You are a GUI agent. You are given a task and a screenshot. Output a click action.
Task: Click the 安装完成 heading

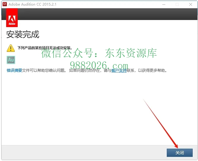click(23, 34)
